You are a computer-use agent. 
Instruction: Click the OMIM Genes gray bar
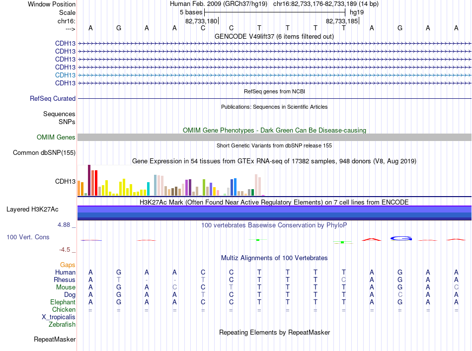pos(274,137)
